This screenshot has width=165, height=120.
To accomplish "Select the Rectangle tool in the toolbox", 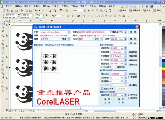I will tap(3, 48).
